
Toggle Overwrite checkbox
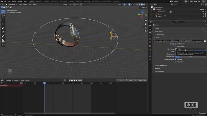176,59
